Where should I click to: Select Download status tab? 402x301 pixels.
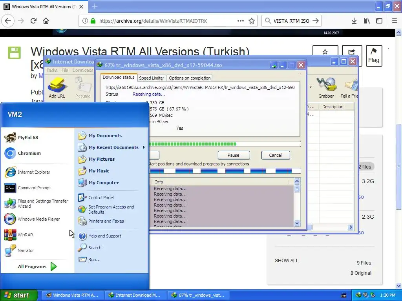pos(119,77)
